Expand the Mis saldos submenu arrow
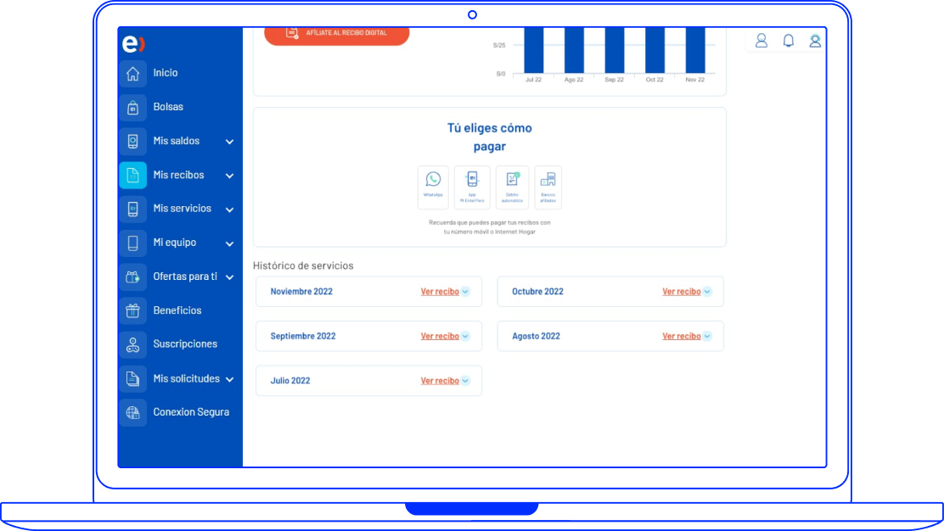Image resolution: width=944 pixels, height=531 pixels. (x=229, y=142)
